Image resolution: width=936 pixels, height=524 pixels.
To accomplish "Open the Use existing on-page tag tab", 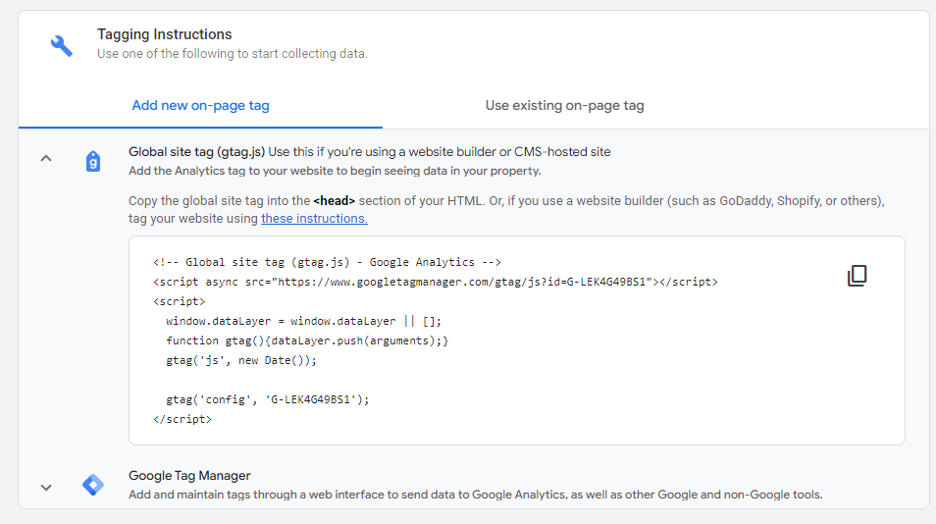I will pyautogui.click(x=565, y=106).
